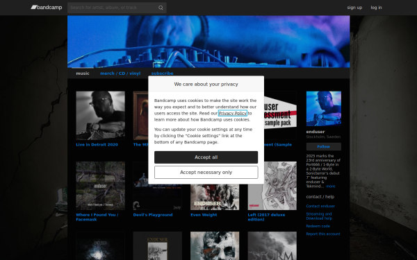Open the Left (2017 deluxe edition) cover

coord(272,186)
